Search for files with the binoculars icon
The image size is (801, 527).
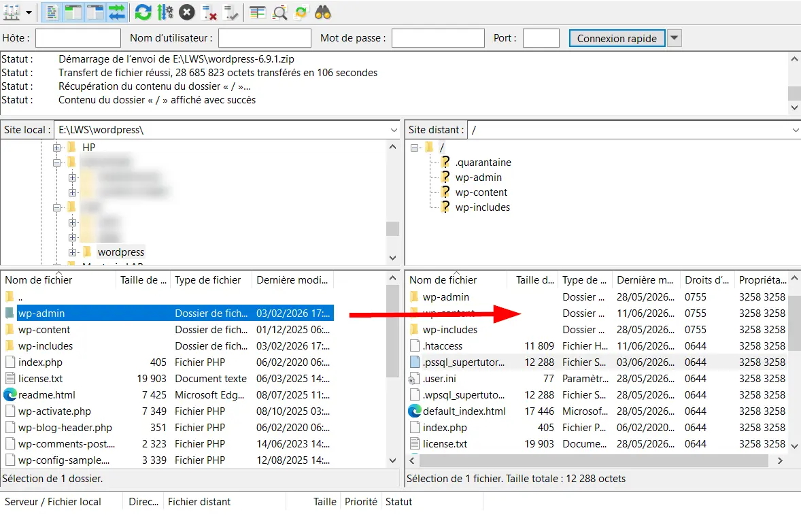point(323,12)
